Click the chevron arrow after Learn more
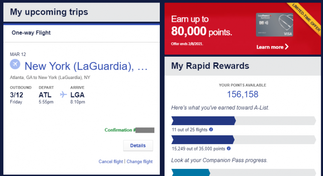The width and height of the screenshot is (323, 176). [287, 47]
